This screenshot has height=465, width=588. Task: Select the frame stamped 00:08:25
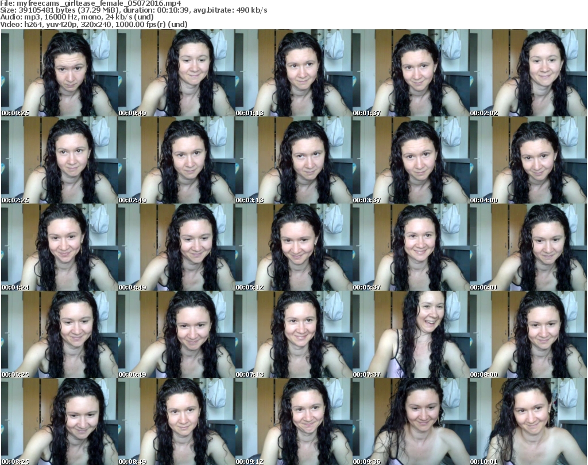pos(59,422)
